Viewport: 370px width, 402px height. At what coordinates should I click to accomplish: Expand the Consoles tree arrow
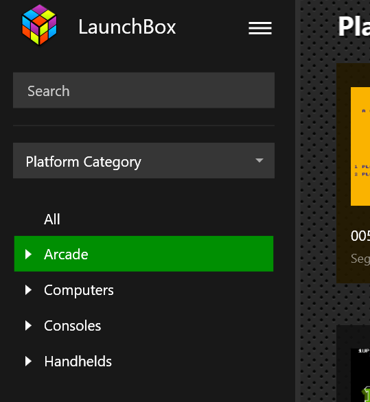[28, 326]
